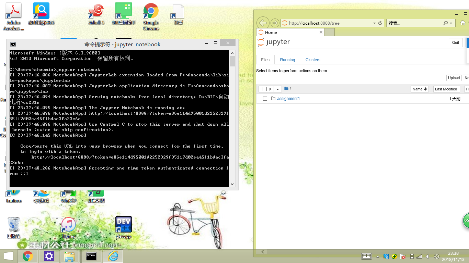Open the 金山词霸2016 desktop shortcut

point(41,14)
